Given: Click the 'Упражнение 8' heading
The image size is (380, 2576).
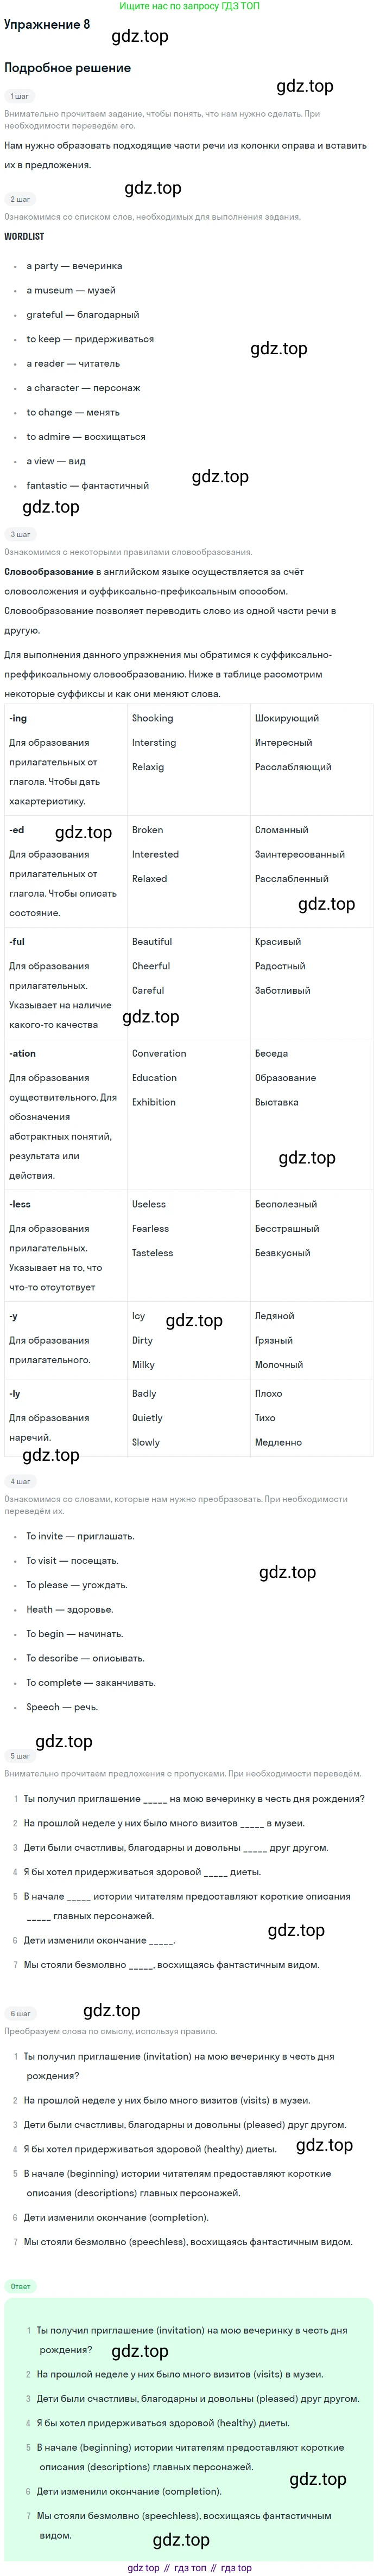Looking at the screenshot, I should tap(47, 24).
